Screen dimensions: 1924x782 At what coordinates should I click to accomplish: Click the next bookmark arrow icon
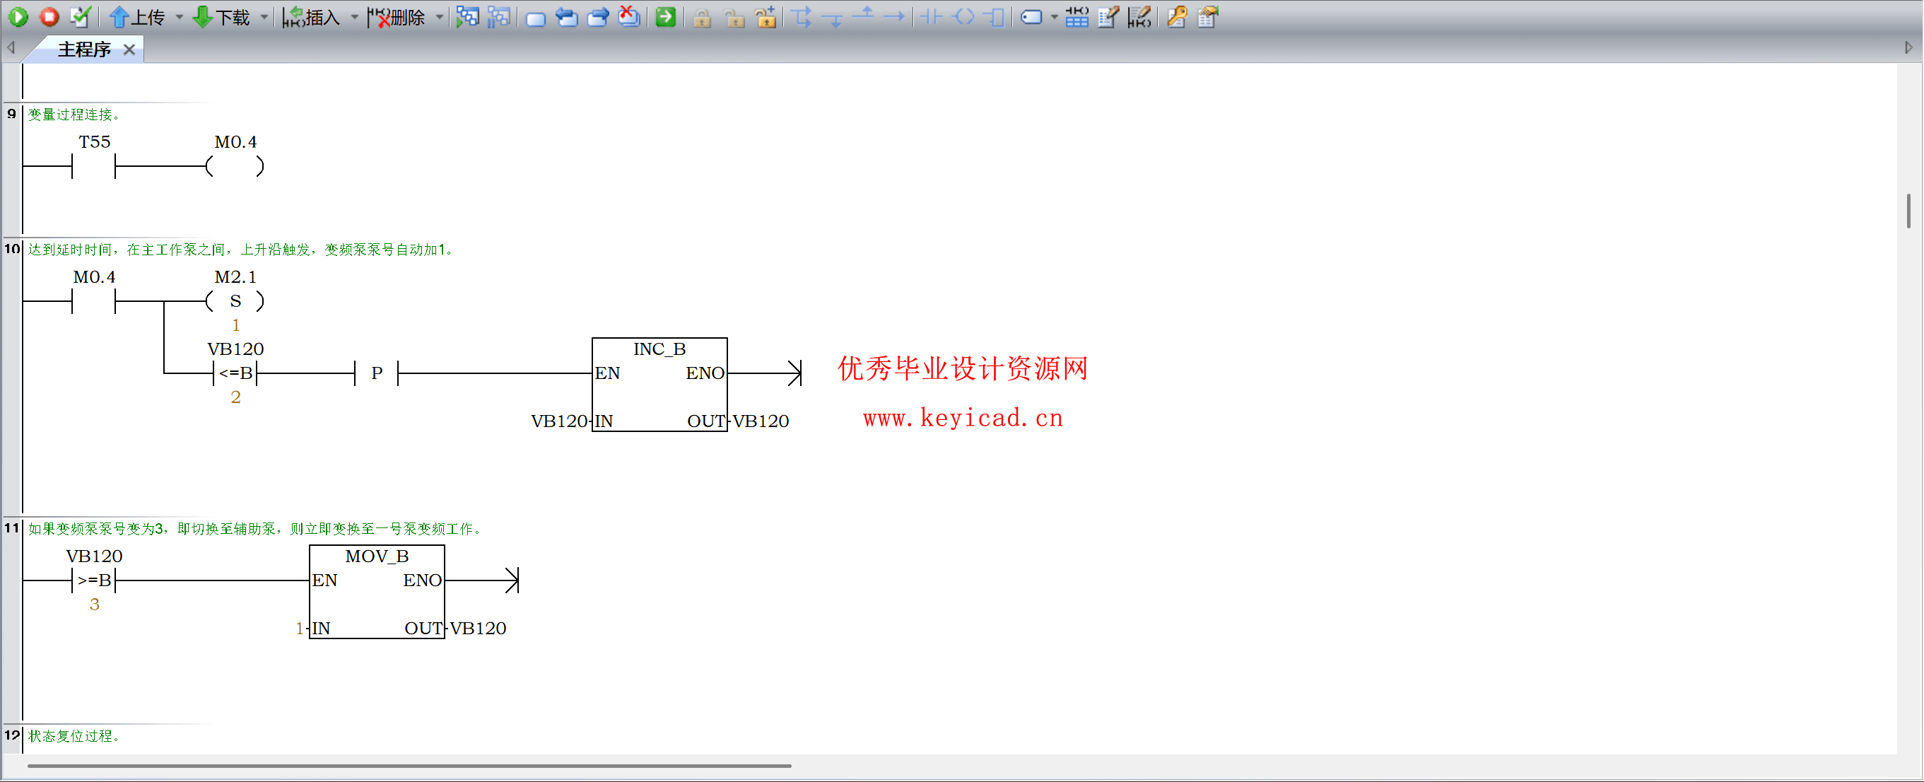point(597,16)
